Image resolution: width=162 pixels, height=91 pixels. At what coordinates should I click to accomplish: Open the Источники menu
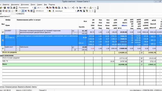pos(25,5)
